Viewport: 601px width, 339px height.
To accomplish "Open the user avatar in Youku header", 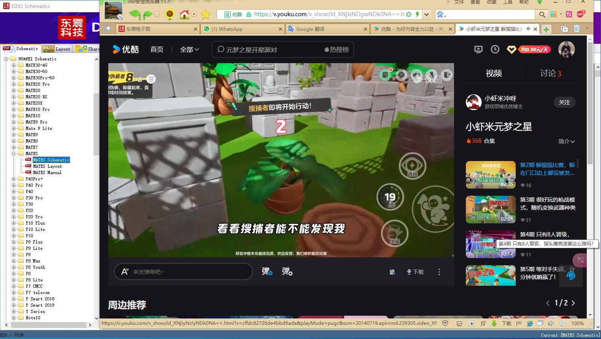I will point(566,49).
